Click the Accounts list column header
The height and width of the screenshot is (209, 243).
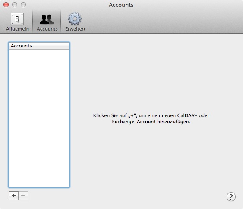pyautogui.click(x=39, y=46)
